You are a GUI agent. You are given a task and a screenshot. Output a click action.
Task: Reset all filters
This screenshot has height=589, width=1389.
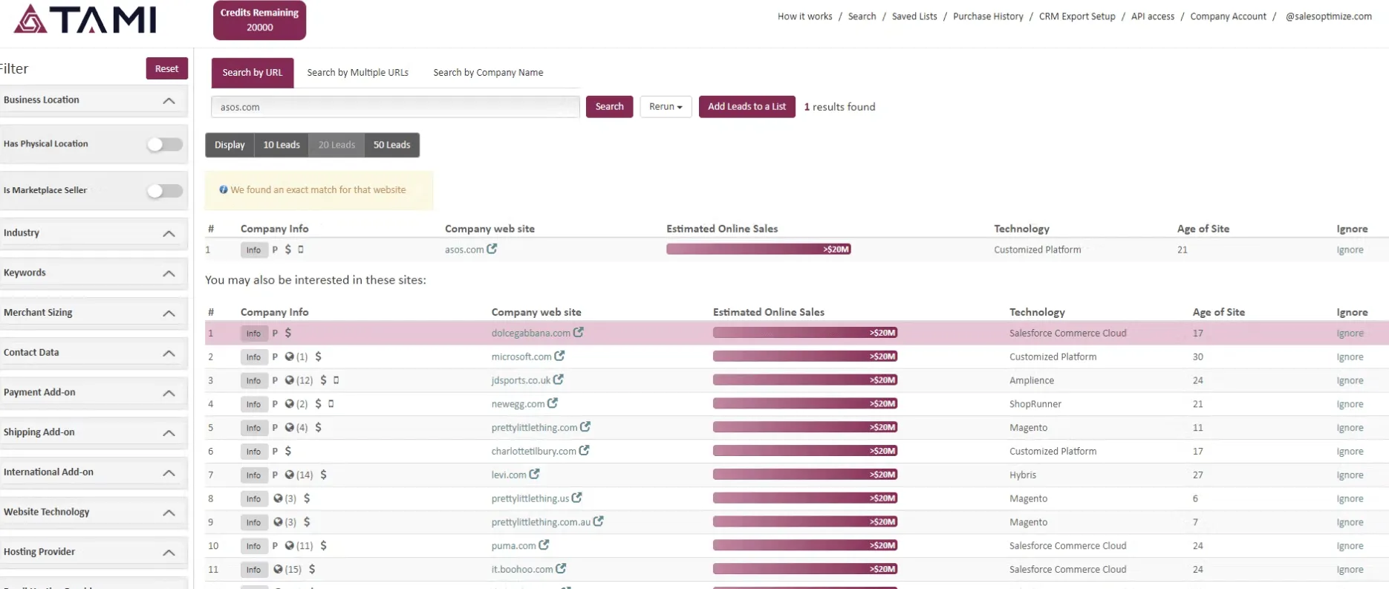[x=166, y=68]
